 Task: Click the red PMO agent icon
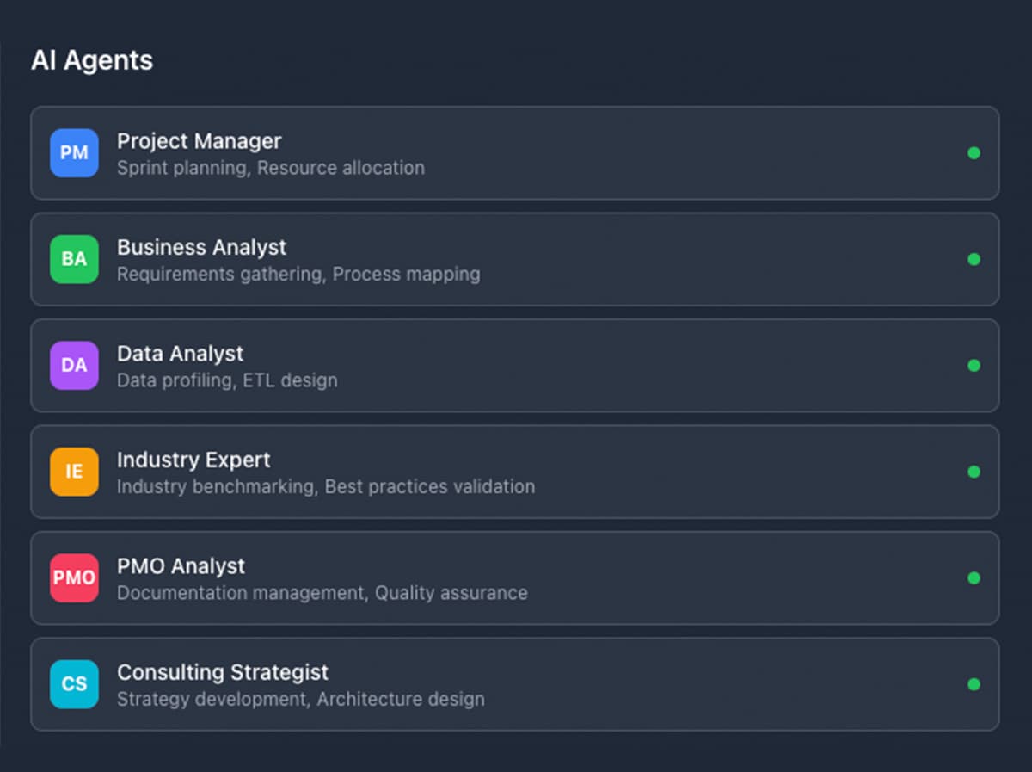74,577
